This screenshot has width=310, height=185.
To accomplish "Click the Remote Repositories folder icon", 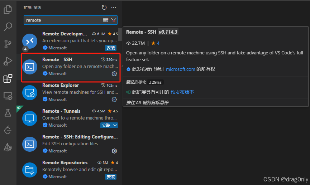I will tap(30, 170).
